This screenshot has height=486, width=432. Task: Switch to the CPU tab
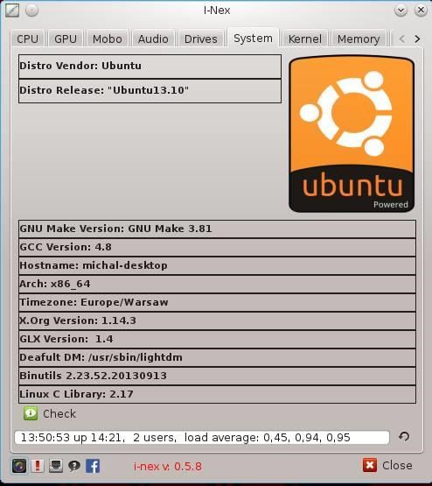point(28,39)
